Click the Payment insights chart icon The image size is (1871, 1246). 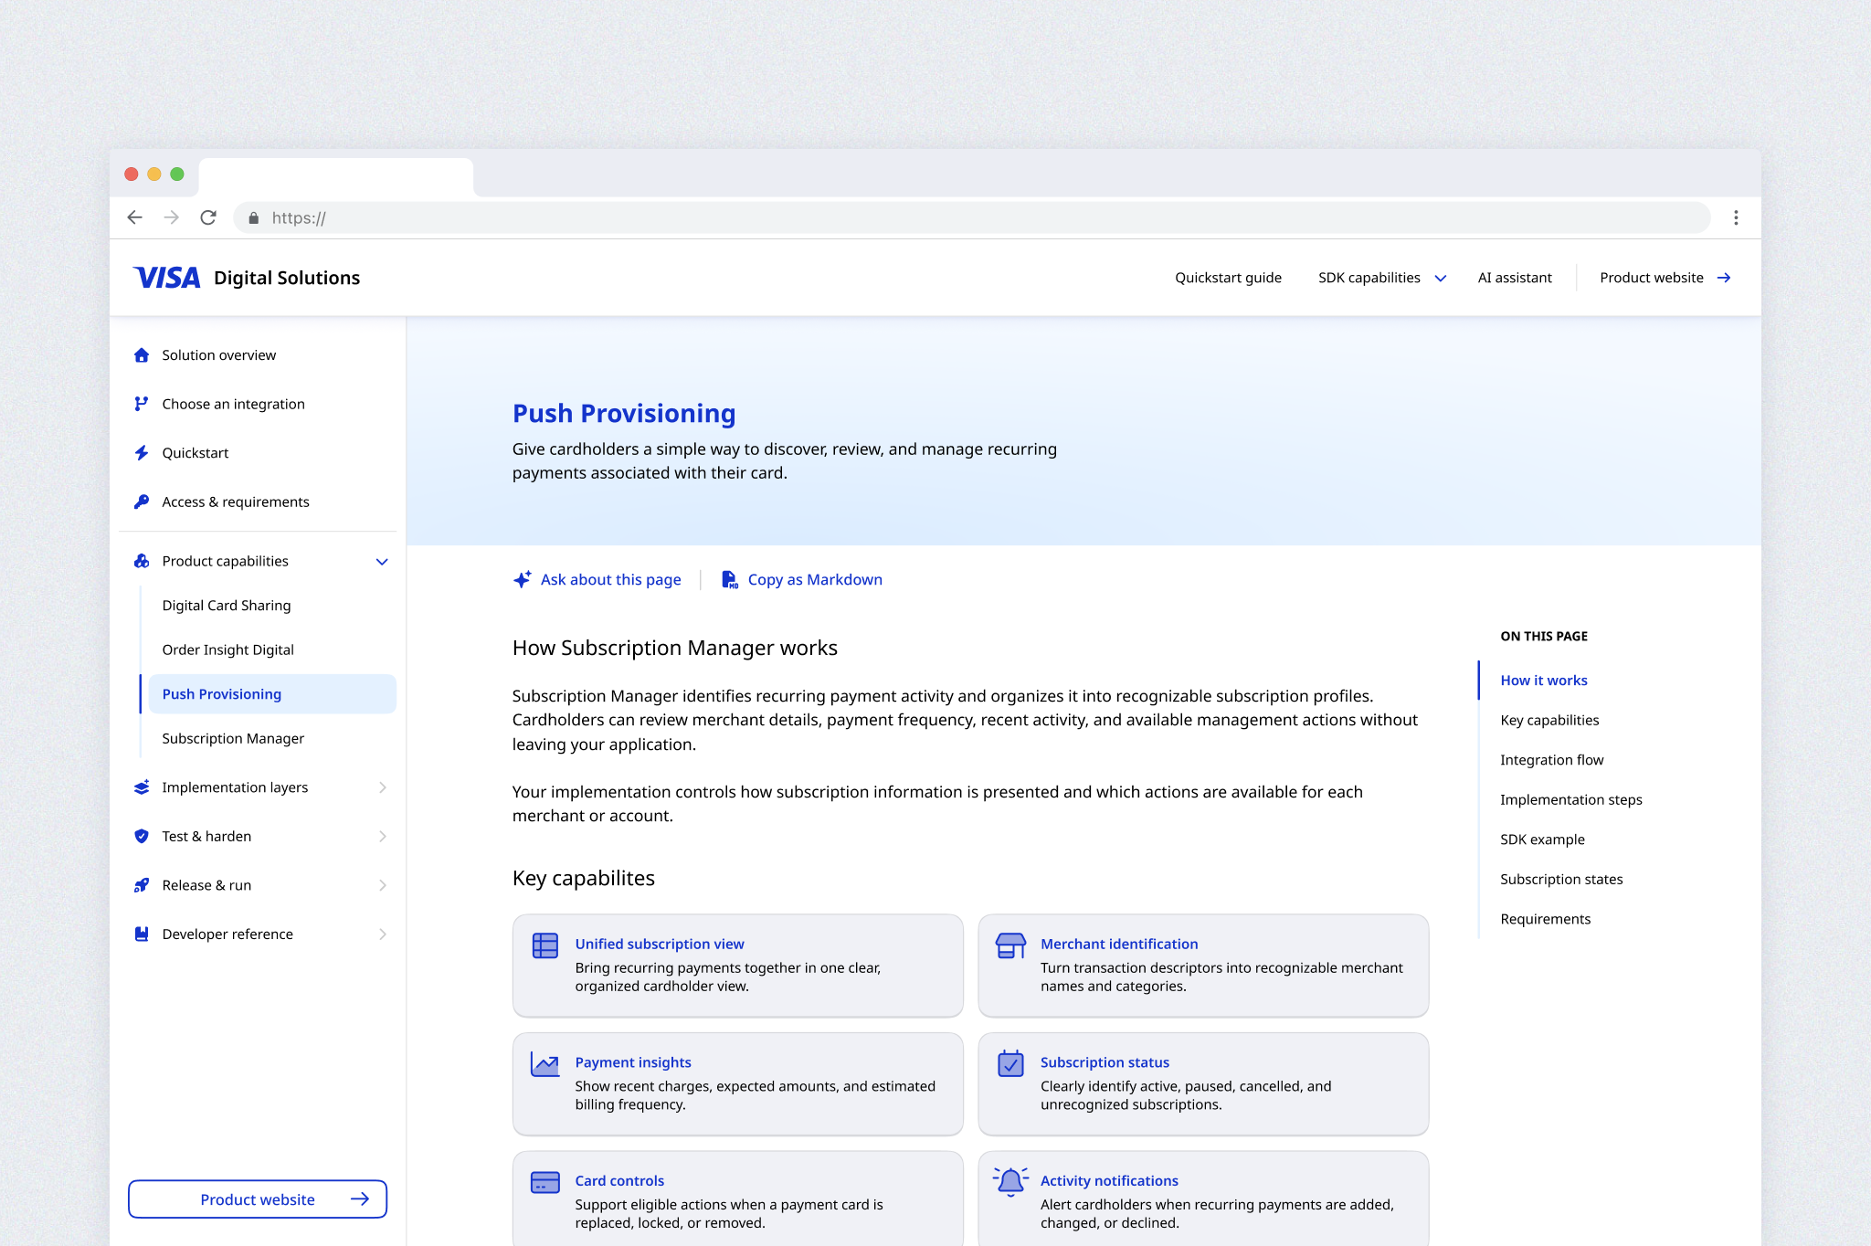pyautogui.click(x=545, y=1064)
